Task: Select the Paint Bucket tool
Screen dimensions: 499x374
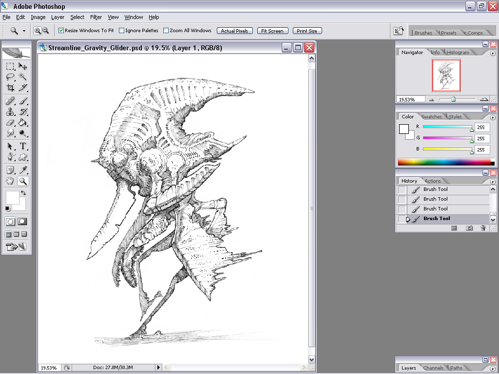Action: [22, 122]
